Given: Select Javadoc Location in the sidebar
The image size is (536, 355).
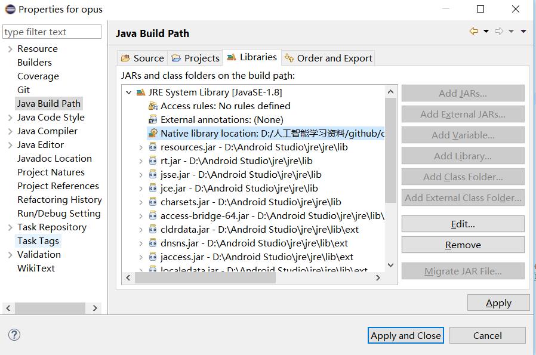Looking at the screenshot, I should point(54,159).
